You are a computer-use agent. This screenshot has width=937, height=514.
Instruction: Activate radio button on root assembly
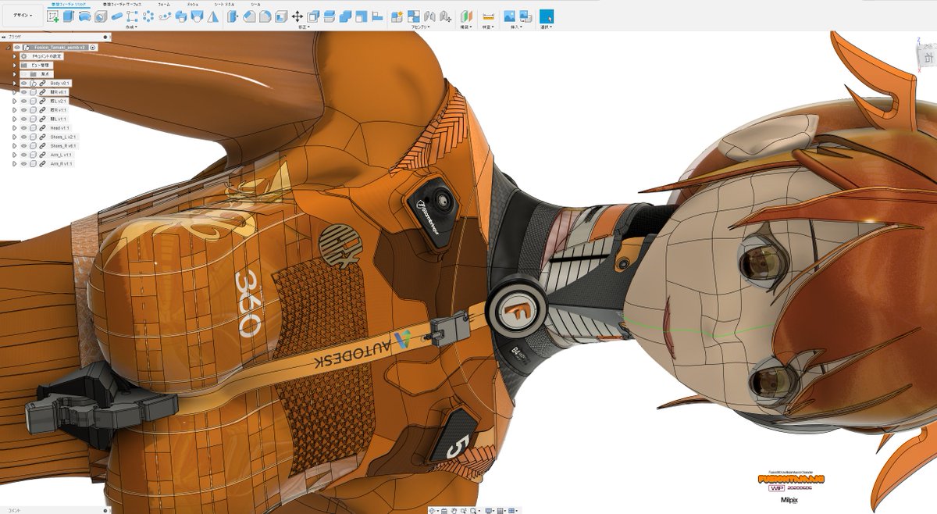92,48
